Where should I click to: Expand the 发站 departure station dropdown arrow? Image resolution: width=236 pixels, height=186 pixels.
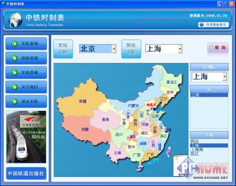[114, 49]
